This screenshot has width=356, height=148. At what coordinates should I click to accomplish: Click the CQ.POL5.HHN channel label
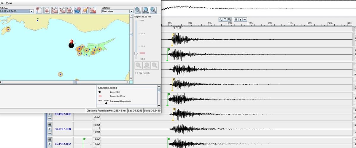pyautogui.click(x=63, y=129)
